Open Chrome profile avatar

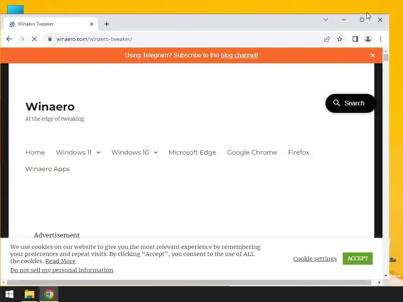[368, 39]
